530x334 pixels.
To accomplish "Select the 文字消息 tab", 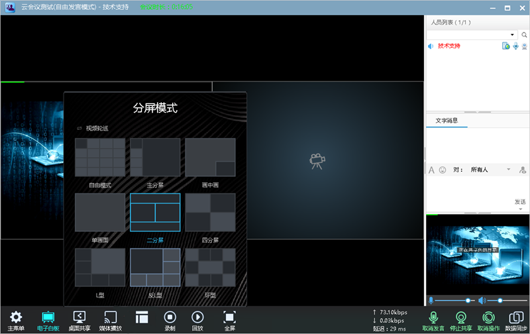I will [446, 121].
